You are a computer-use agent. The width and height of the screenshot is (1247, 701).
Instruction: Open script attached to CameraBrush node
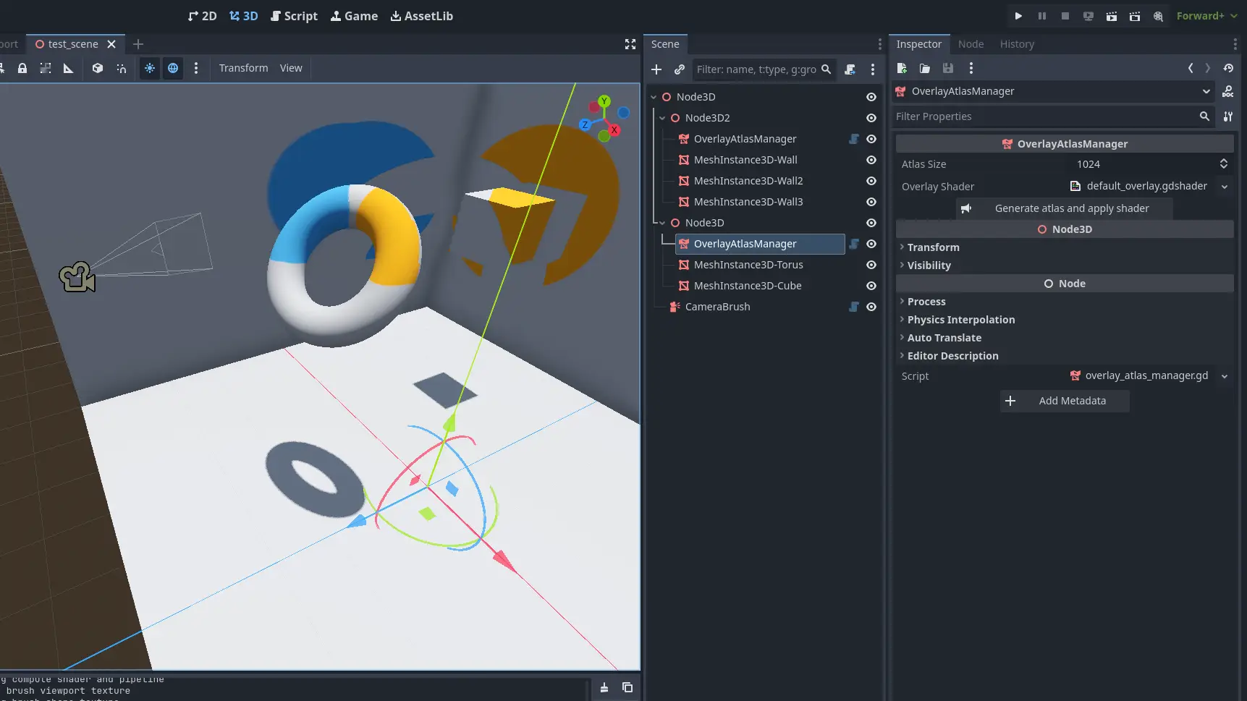click(x=854, y=307)
